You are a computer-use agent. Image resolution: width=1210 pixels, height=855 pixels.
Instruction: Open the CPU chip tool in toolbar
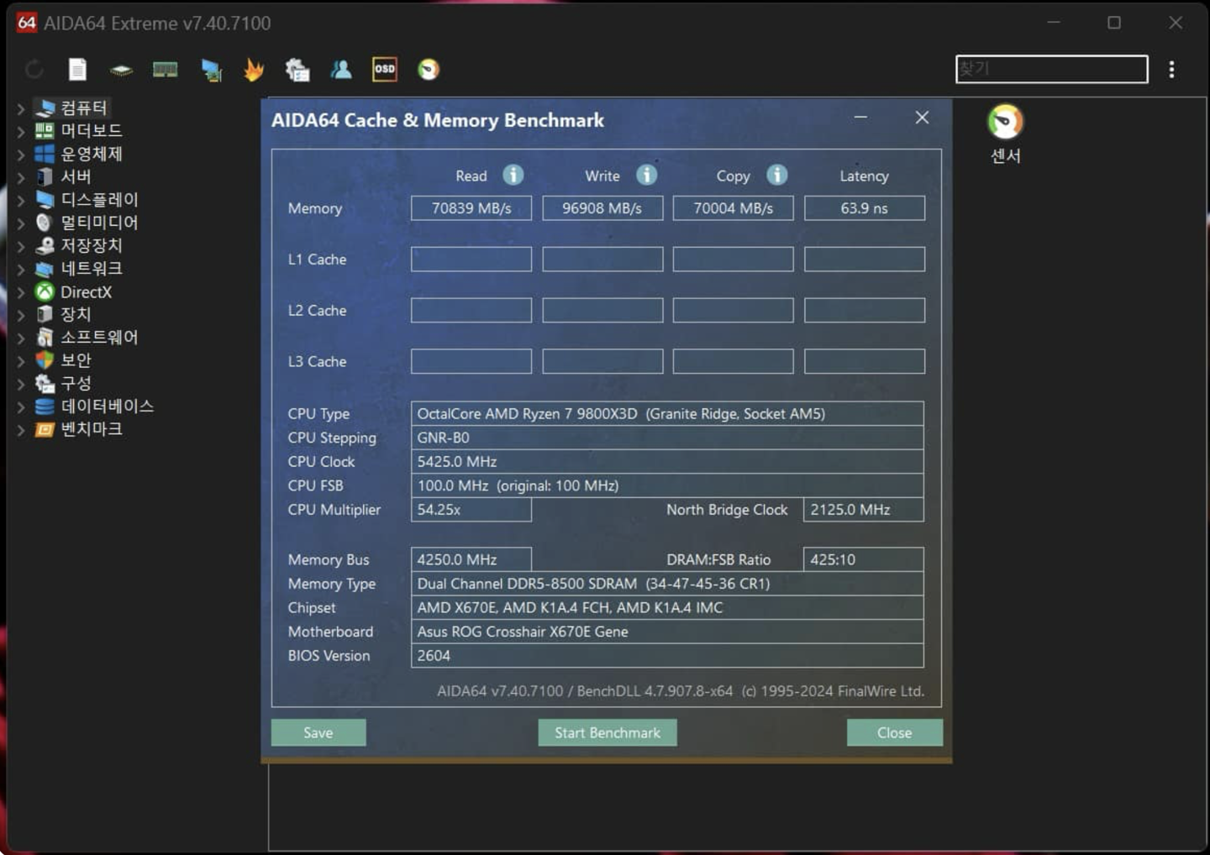(121, 70)
